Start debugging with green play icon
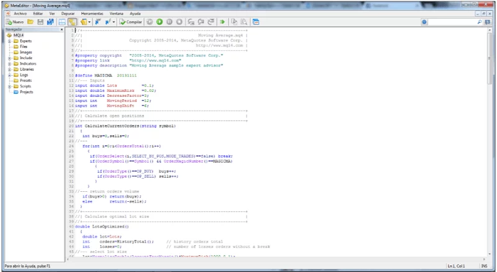This screenshot has width=497, height=272. click(160, 22)
